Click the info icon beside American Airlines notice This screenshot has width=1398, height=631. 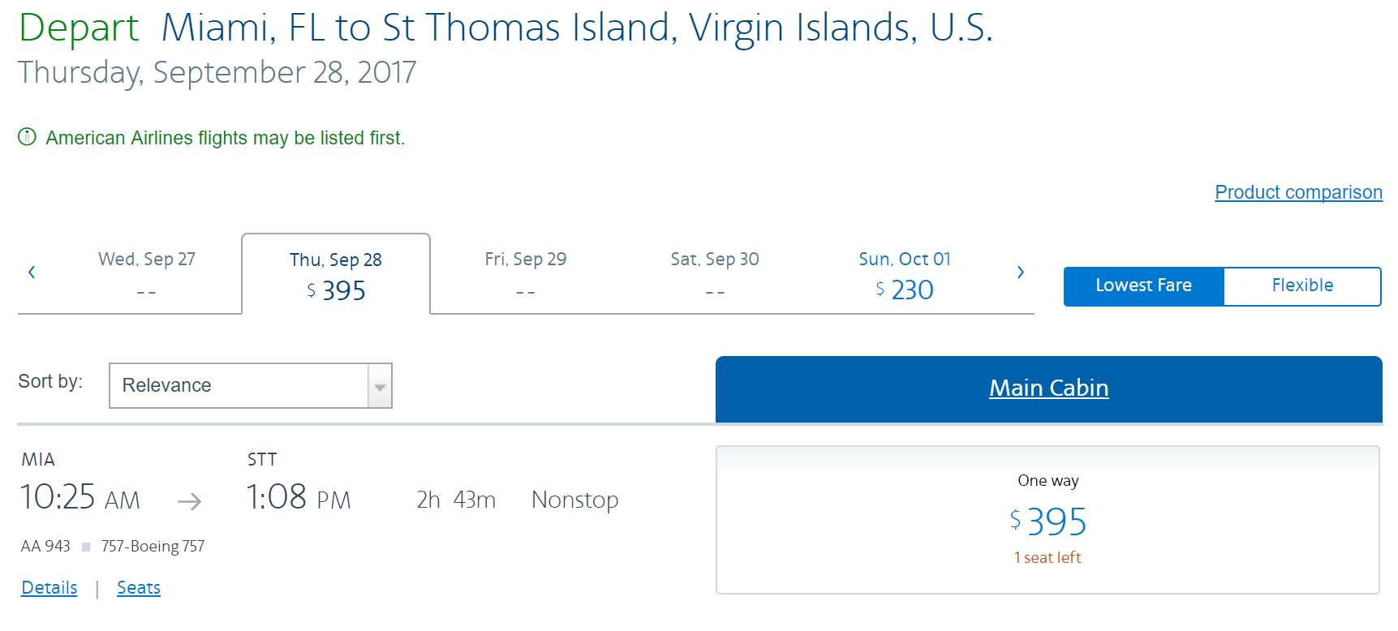pyautogui.click(x=27, y=137)
